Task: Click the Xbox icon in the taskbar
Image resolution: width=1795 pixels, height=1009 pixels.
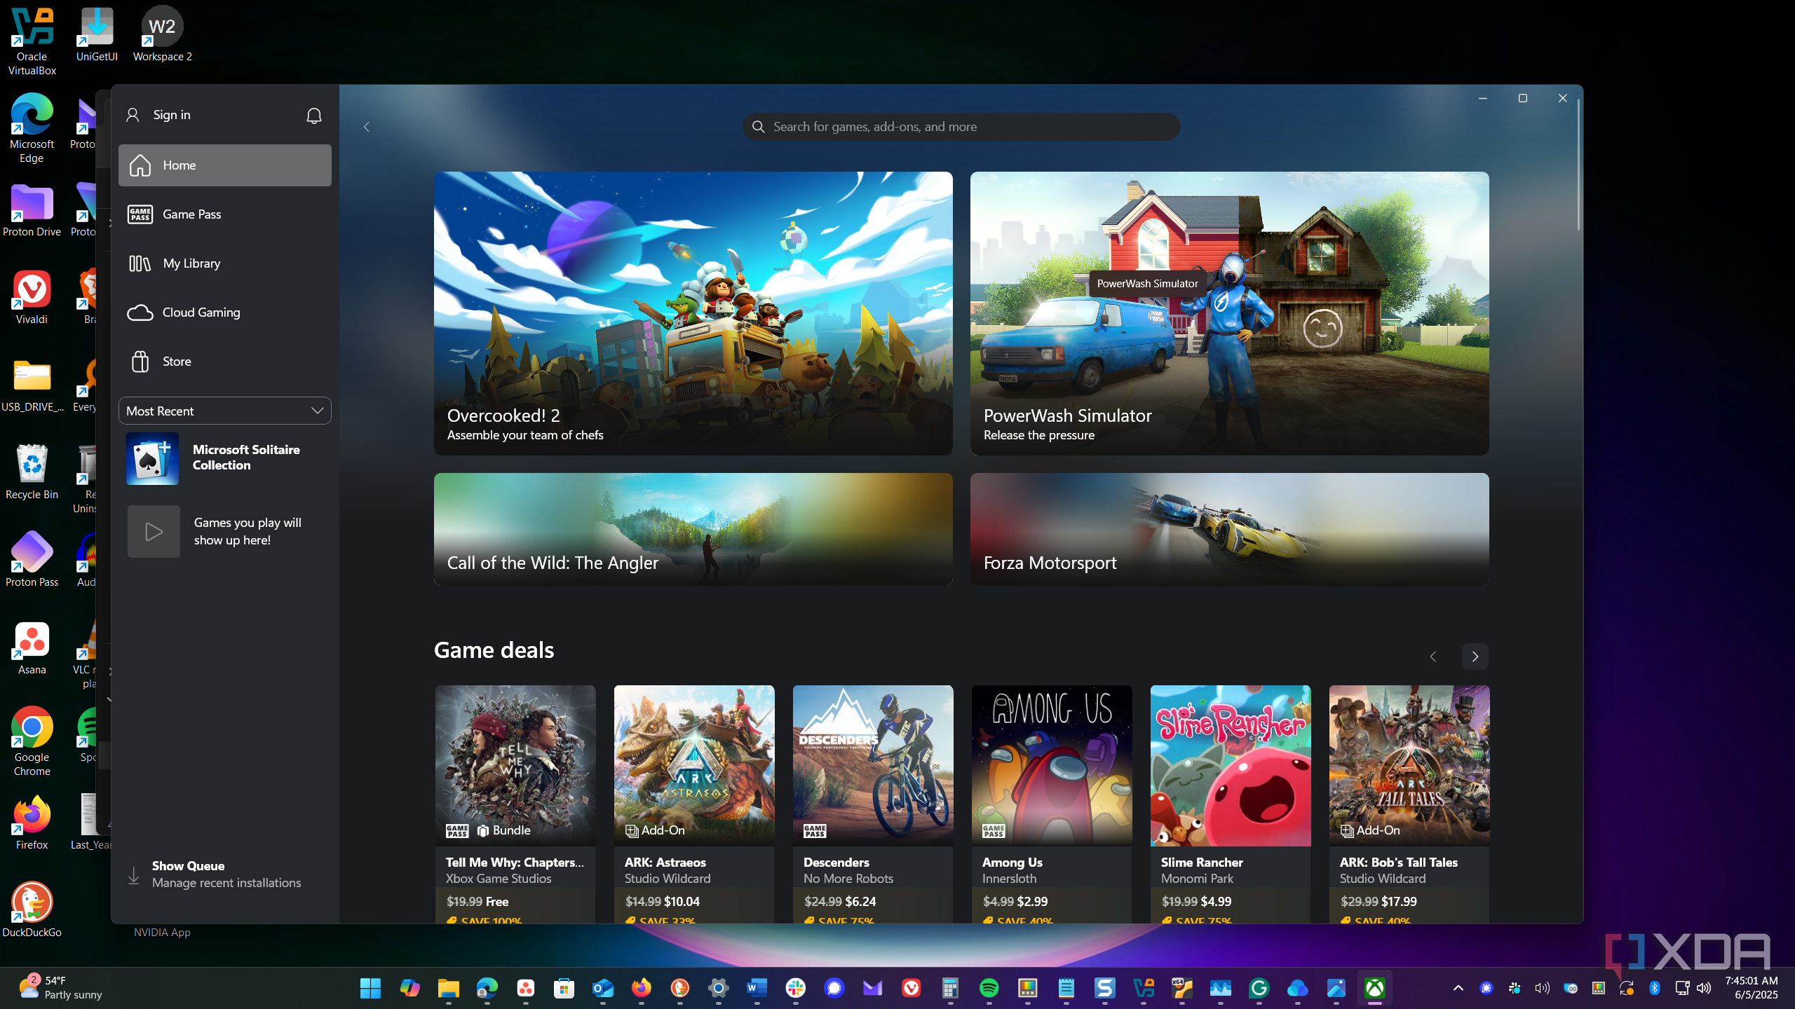Action: [1374, 988]
